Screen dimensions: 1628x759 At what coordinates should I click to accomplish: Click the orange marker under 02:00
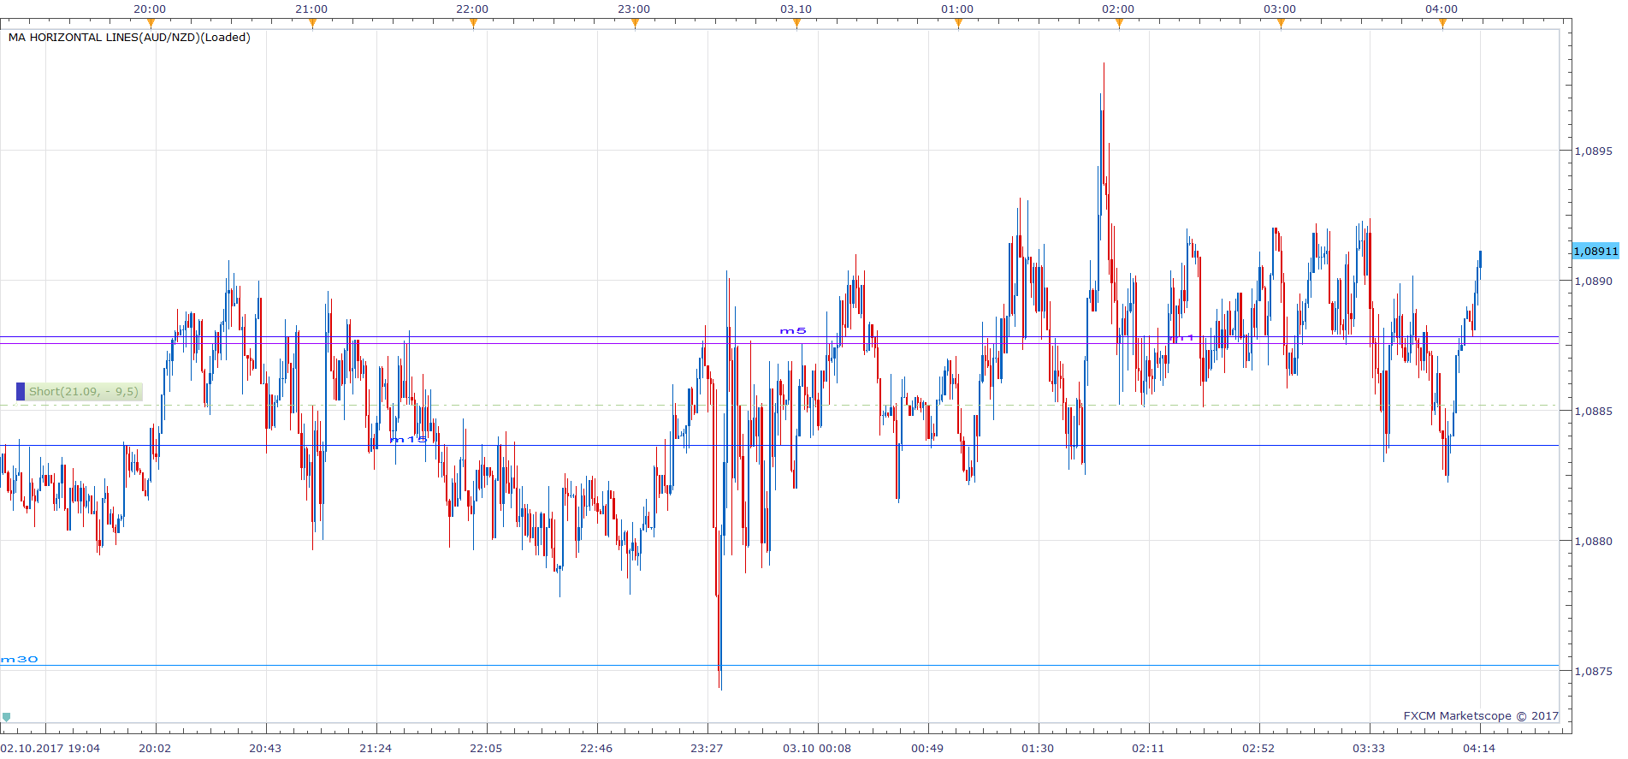[x=1119, y=23]
